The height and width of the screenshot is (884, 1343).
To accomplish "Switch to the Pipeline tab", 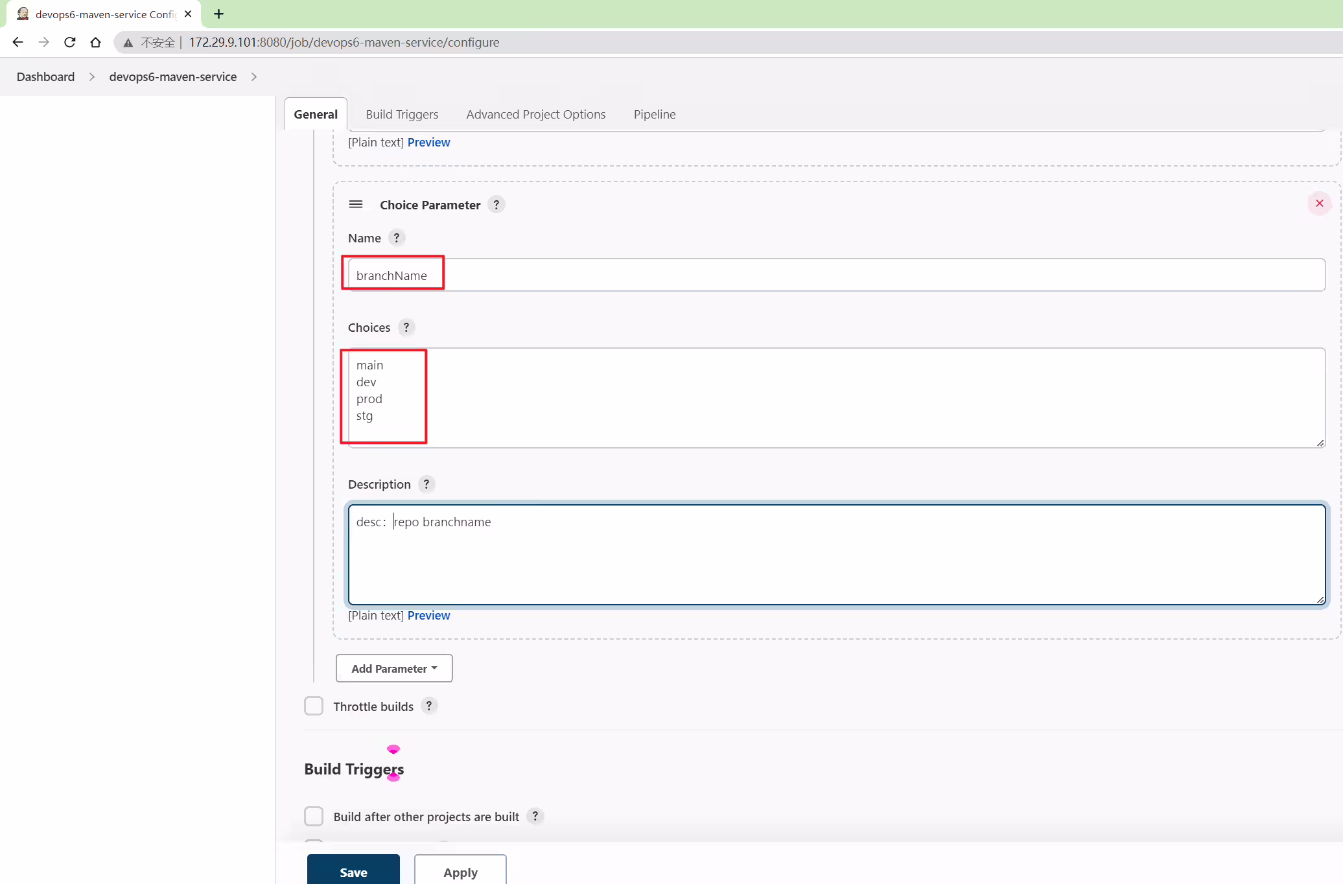I will [x=655, y=114].
